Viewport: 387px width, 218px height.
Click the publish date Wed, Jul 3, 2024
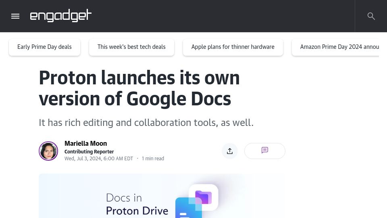tap(99, 158)
